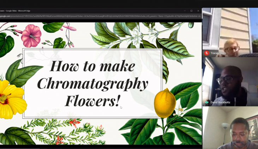Click the "How to make" title line
The height and width of the screenshot is (149, 258).
point(92,66)
